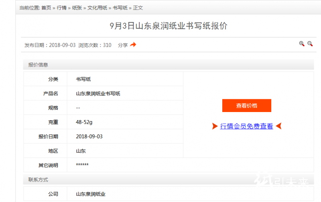Click the zoom-out magnifier icon
The height and width of the screenshot is (202, 321).
310,44
